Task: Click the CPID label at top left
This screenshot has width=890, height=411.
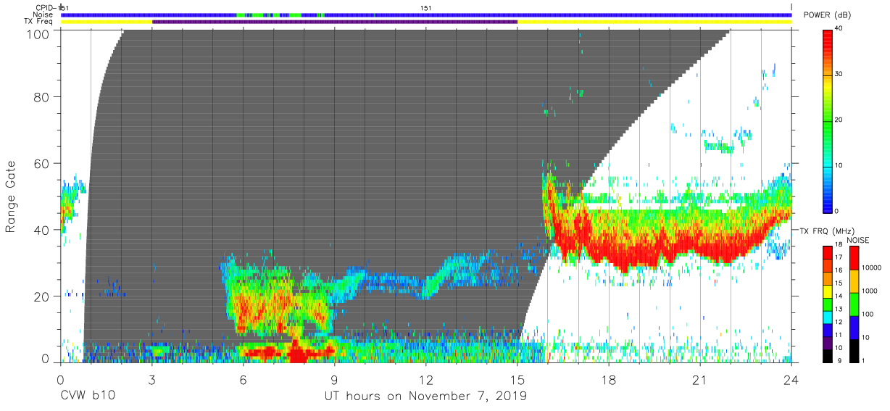Action: point(46,8)
